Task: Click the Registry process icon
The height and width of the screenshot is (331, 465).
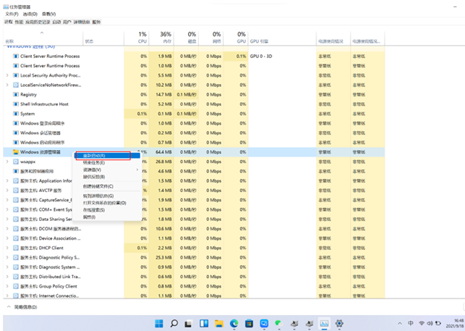Action: [15, 94]
